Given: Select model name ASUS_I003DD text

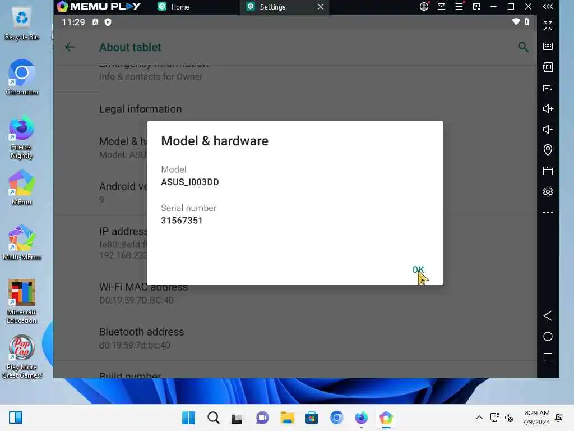Looking at the screenshot, I should 190,182.
